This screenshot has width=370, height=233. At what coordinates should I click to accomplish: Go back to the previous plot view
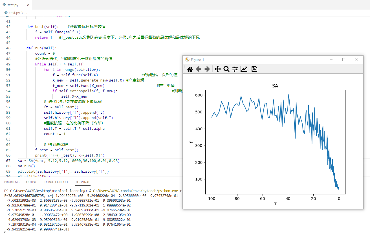(199, 69)
